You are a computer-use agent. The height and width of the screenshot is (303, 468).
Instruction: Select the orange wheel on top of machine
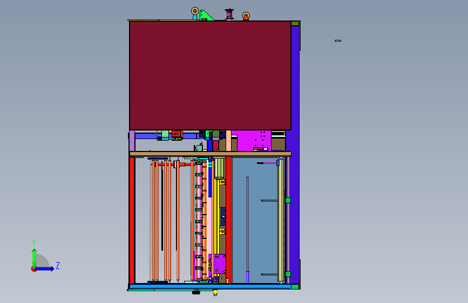tap(246, 16)
